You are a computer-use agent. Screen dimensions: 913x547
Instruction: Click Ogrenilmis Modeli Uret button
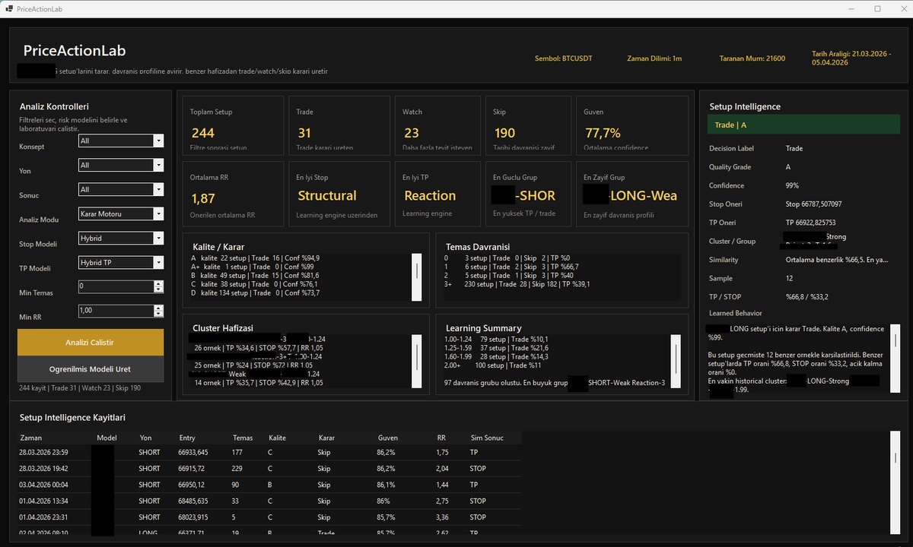click(x=91, y=368)
